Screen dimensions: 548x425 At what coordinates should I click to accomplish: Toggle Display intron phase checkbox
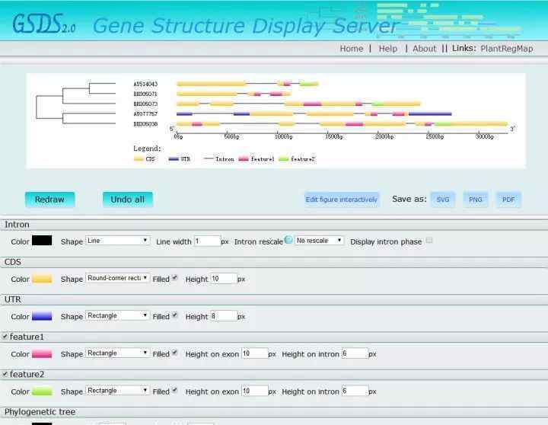(x=429, y=241)
